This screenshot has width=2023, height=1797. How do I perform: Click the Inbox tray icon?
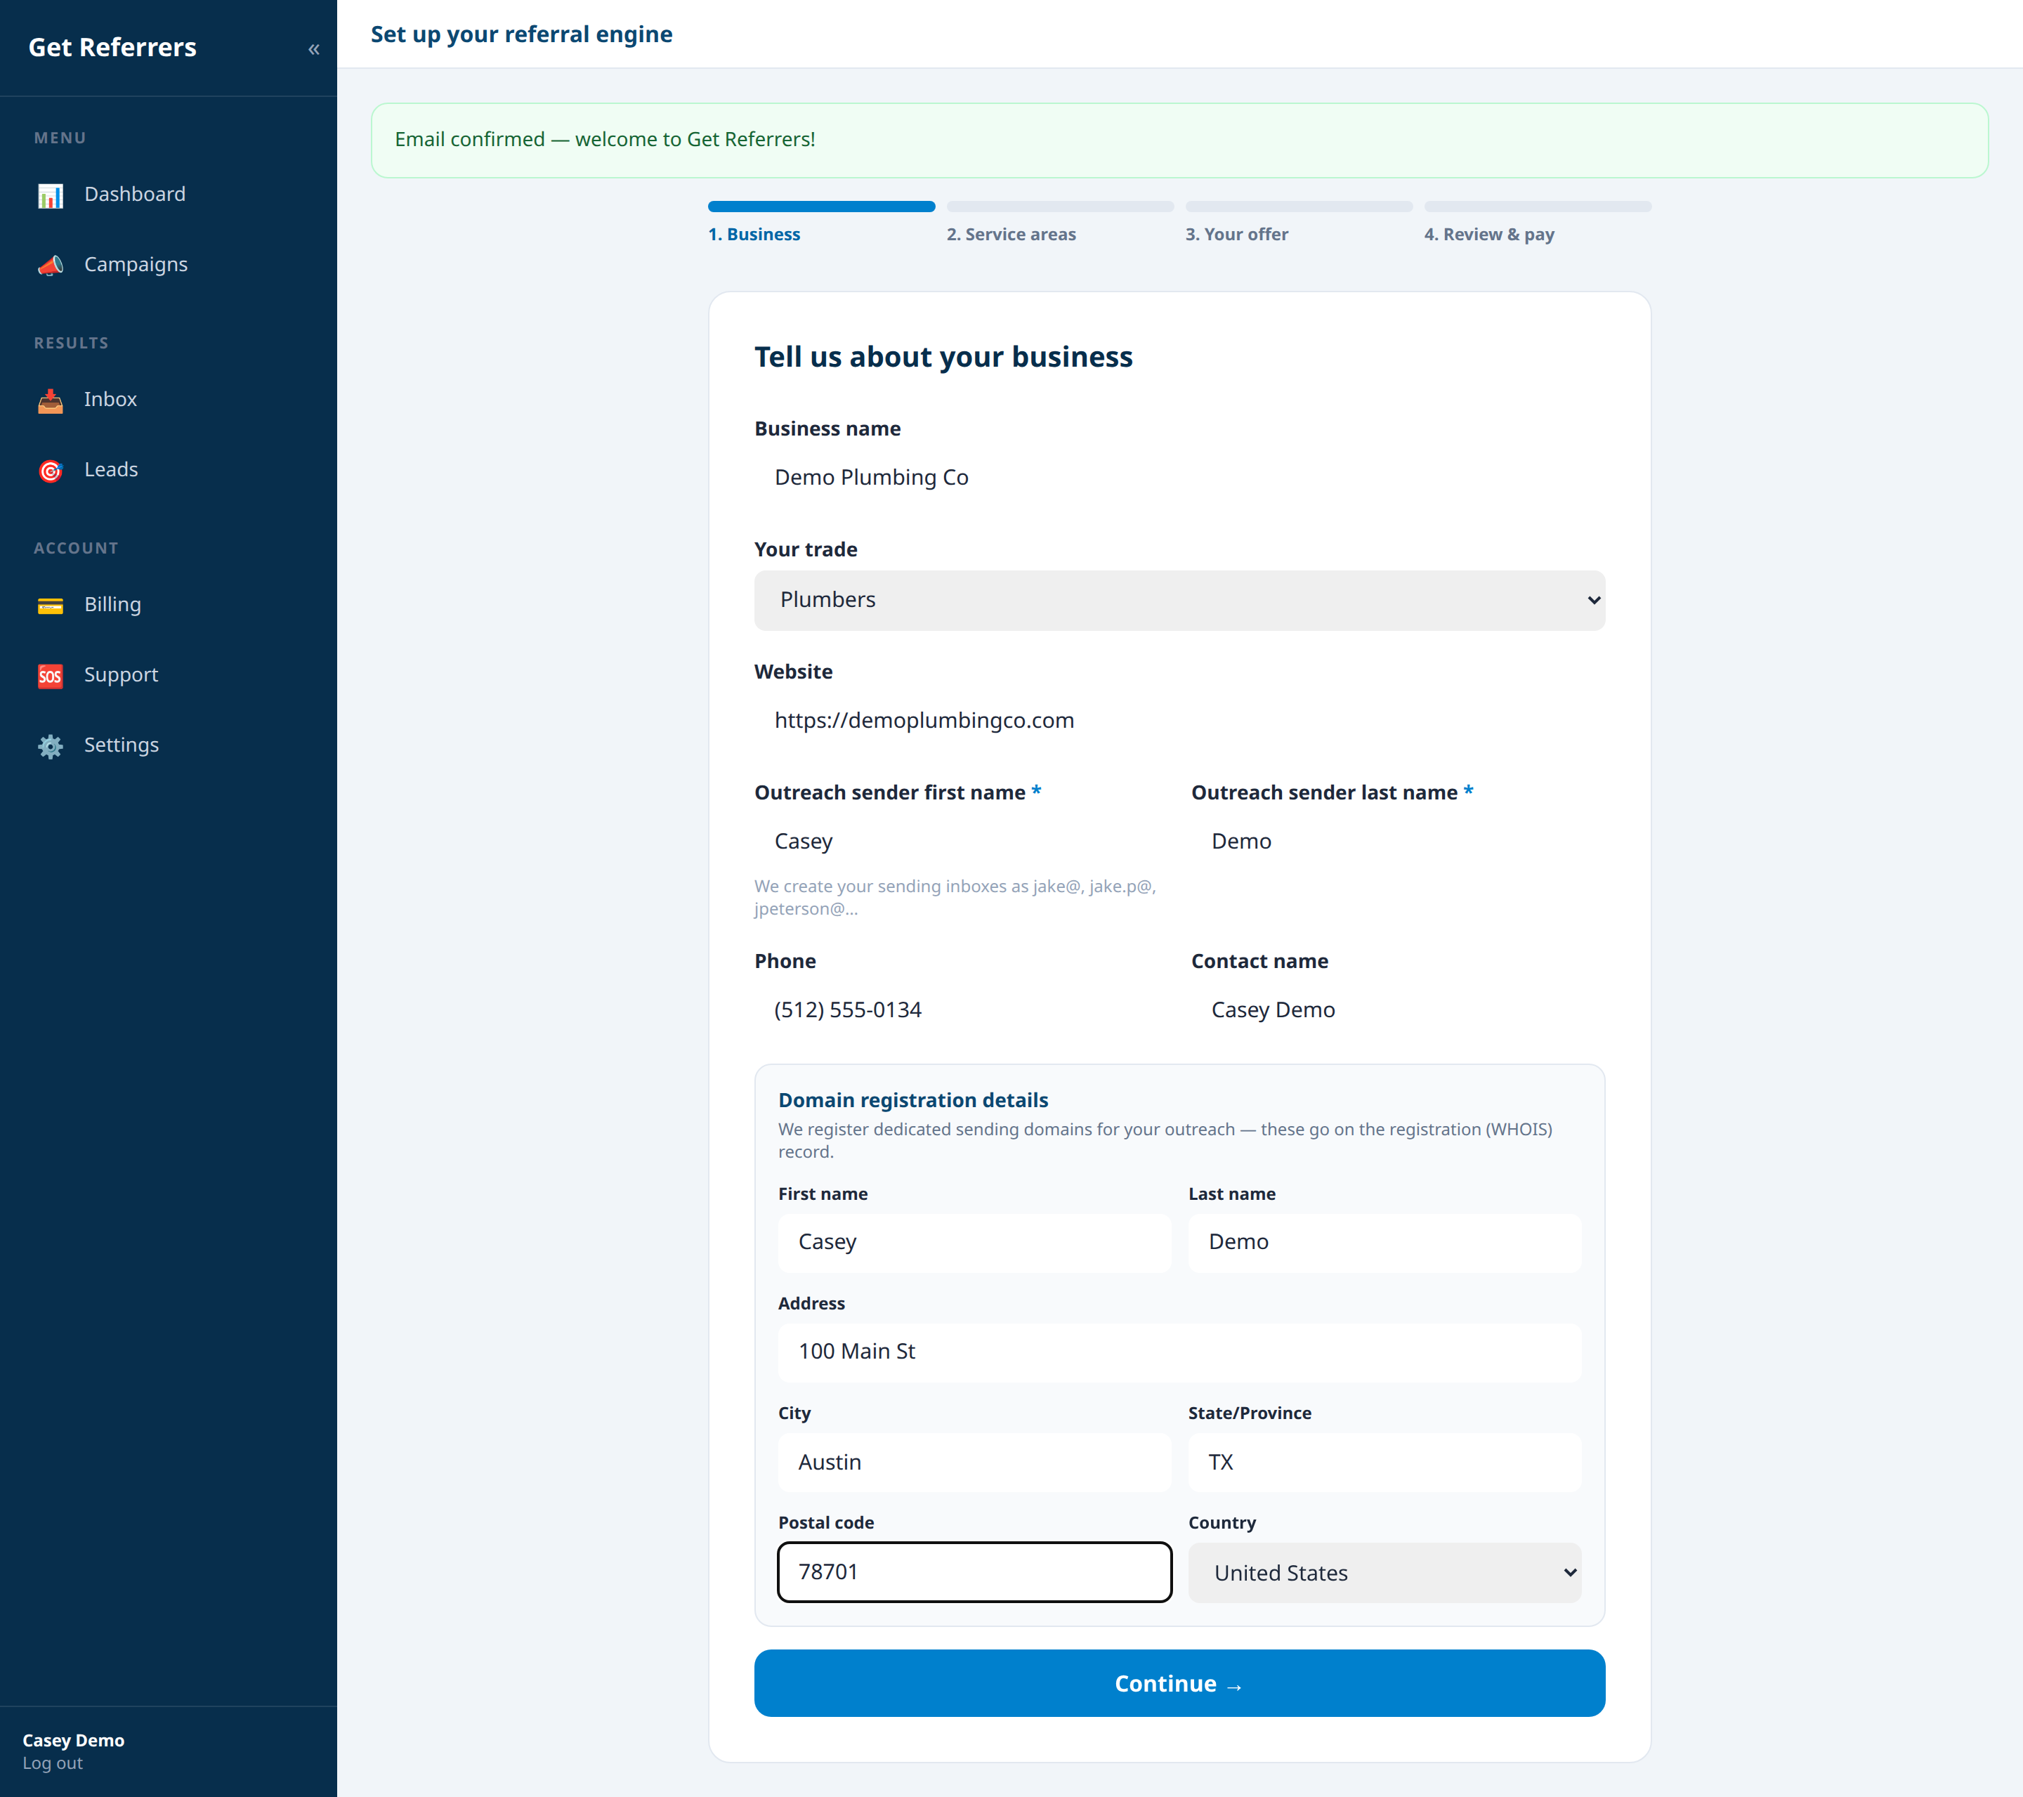51,400
